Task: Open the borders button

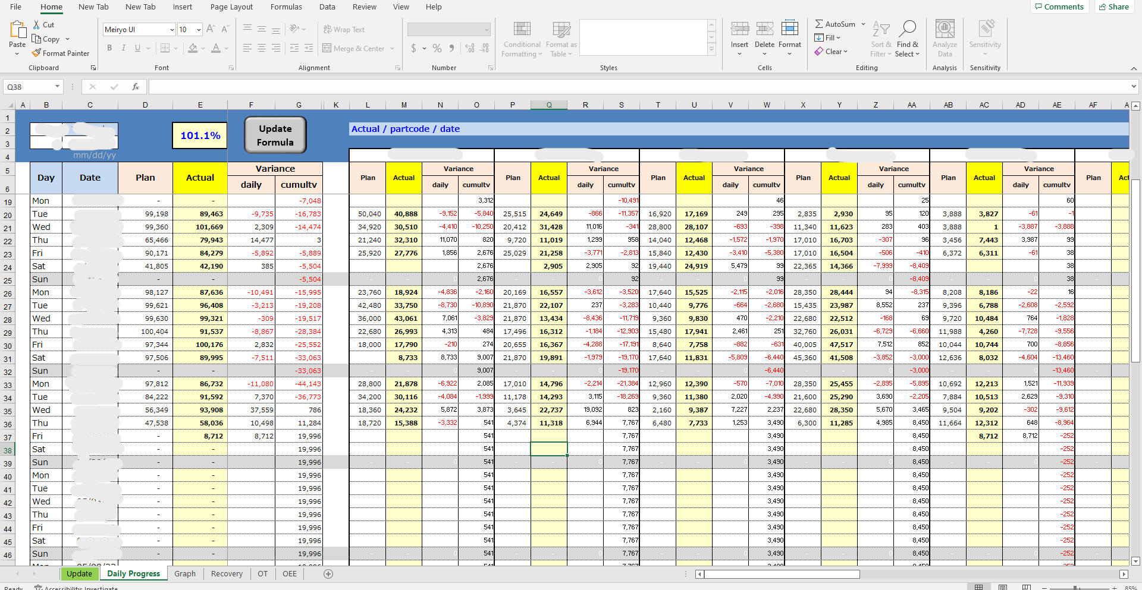Action: pos(165,48)
